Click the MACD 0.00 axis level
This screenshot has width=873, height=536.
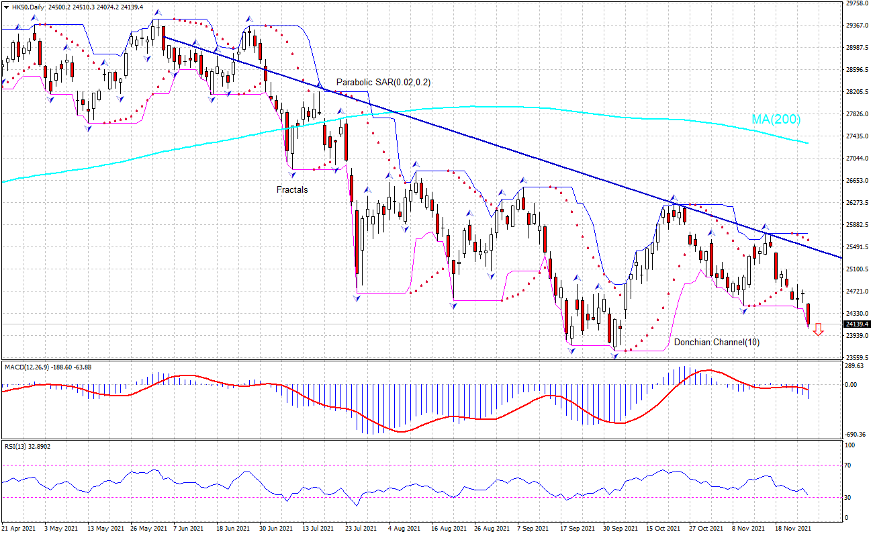click(852, 385)
